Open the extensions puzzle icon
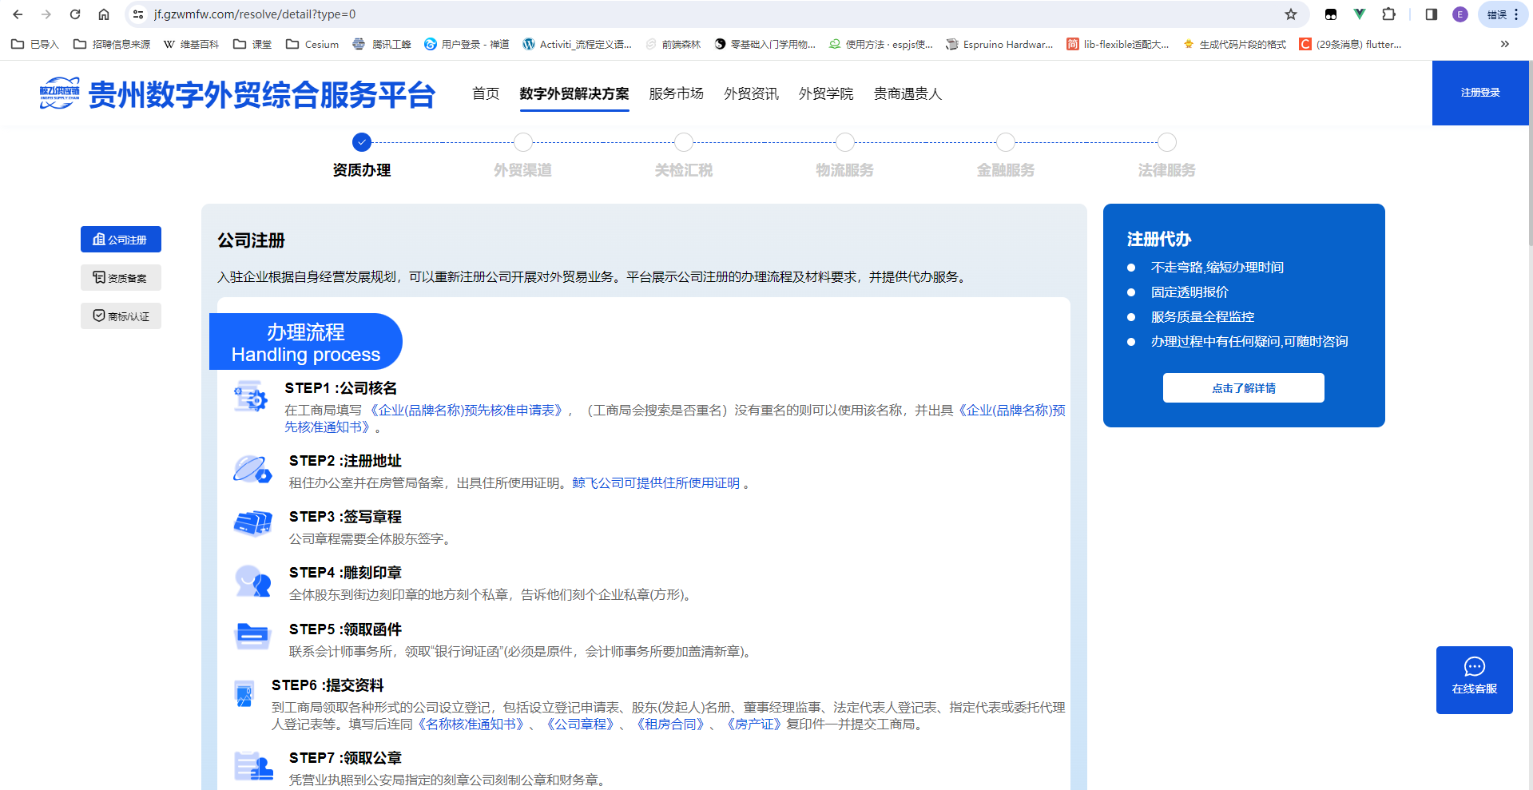Screen dimensions: 1533x790 [x=1389, y=14]
